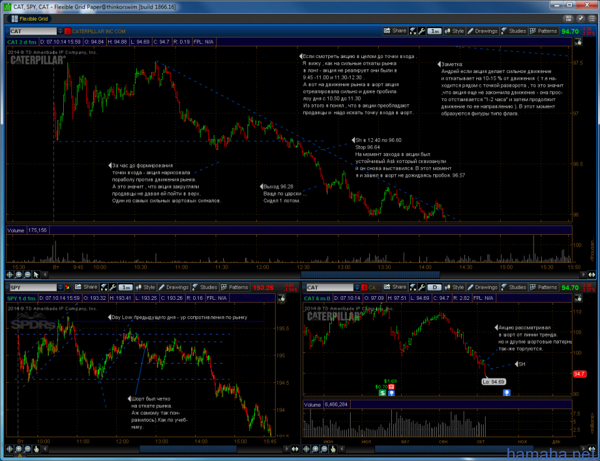Image resolution: width=600 pixels, height=461 pixels.
Task: Zoom out on the top CAT chart
Action: coord(27,275)
